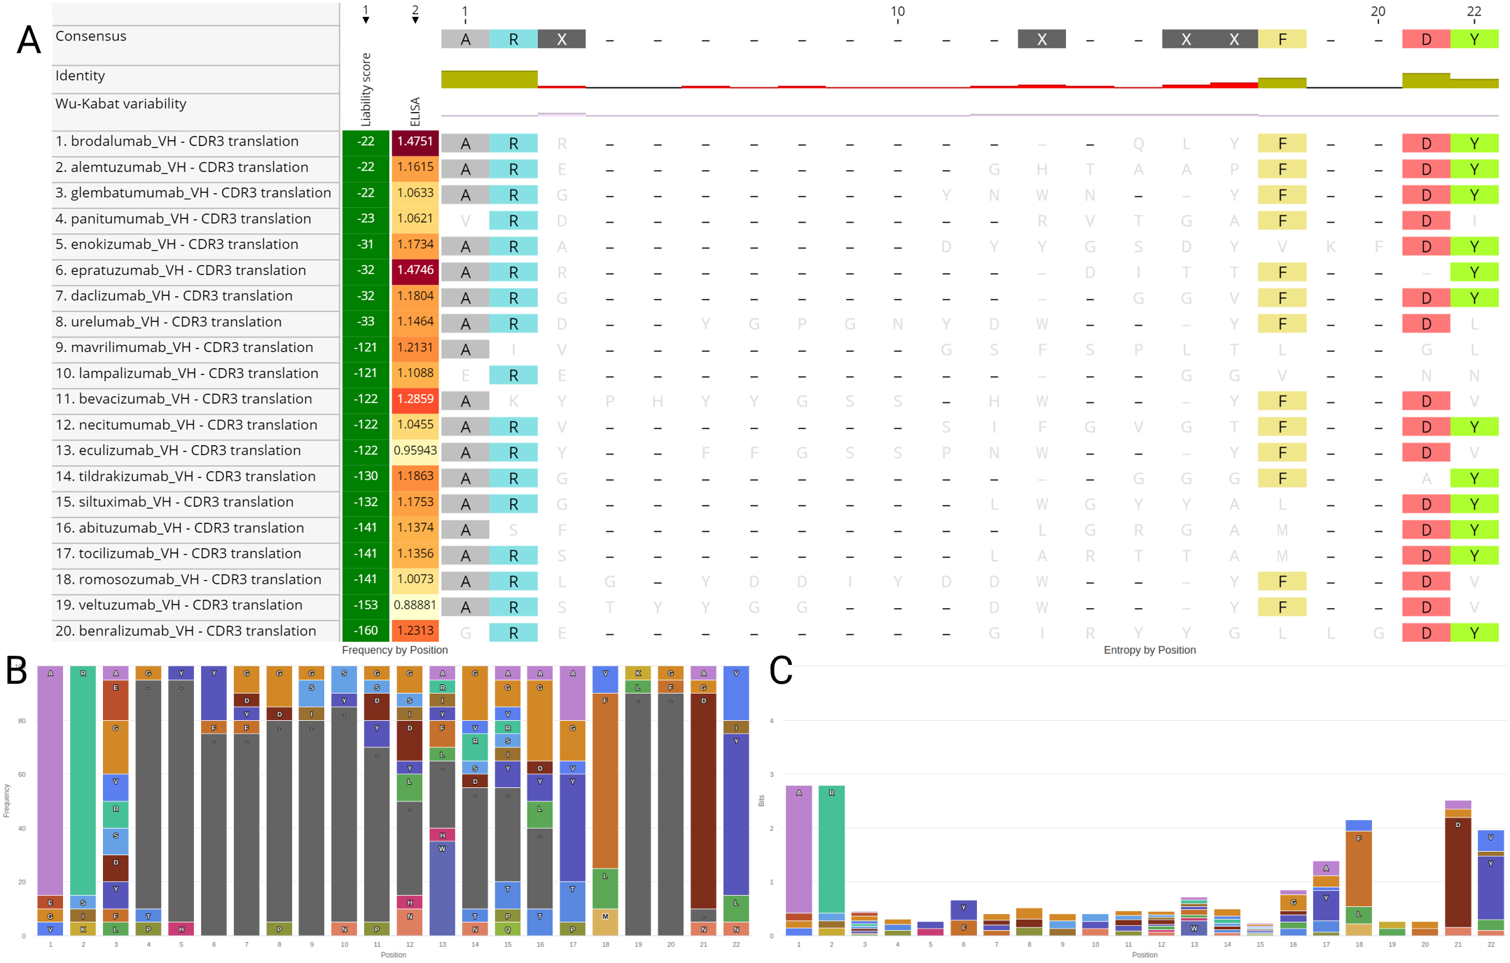Click the Q residue in the brodalumab row

(1138, 143)
